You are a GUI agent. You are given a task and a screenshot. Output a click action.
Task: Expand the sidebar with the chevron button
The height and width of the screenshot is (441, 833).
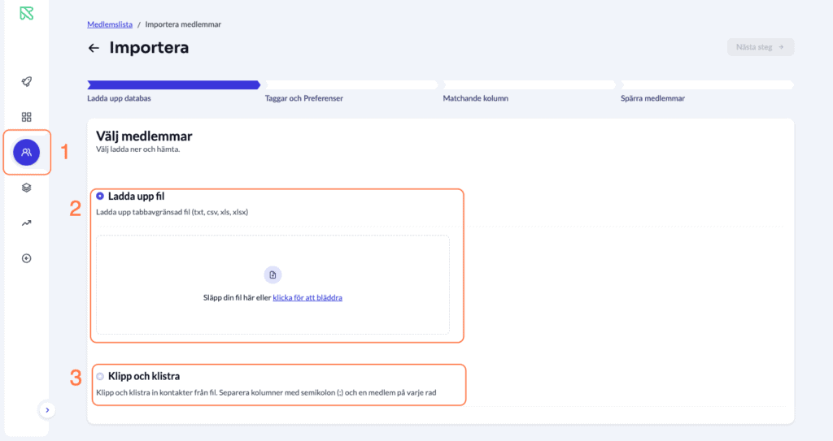pos(47,410)
